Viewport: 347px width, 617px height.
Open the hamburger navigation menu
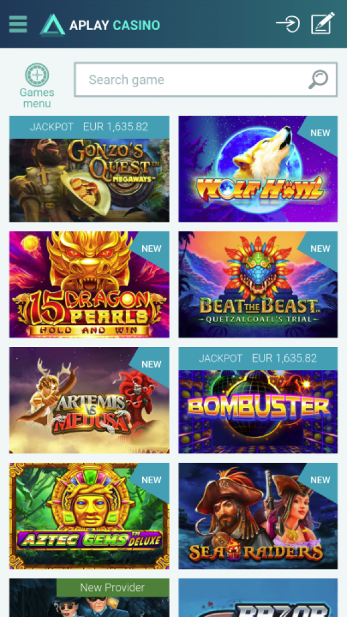point(18,24)
